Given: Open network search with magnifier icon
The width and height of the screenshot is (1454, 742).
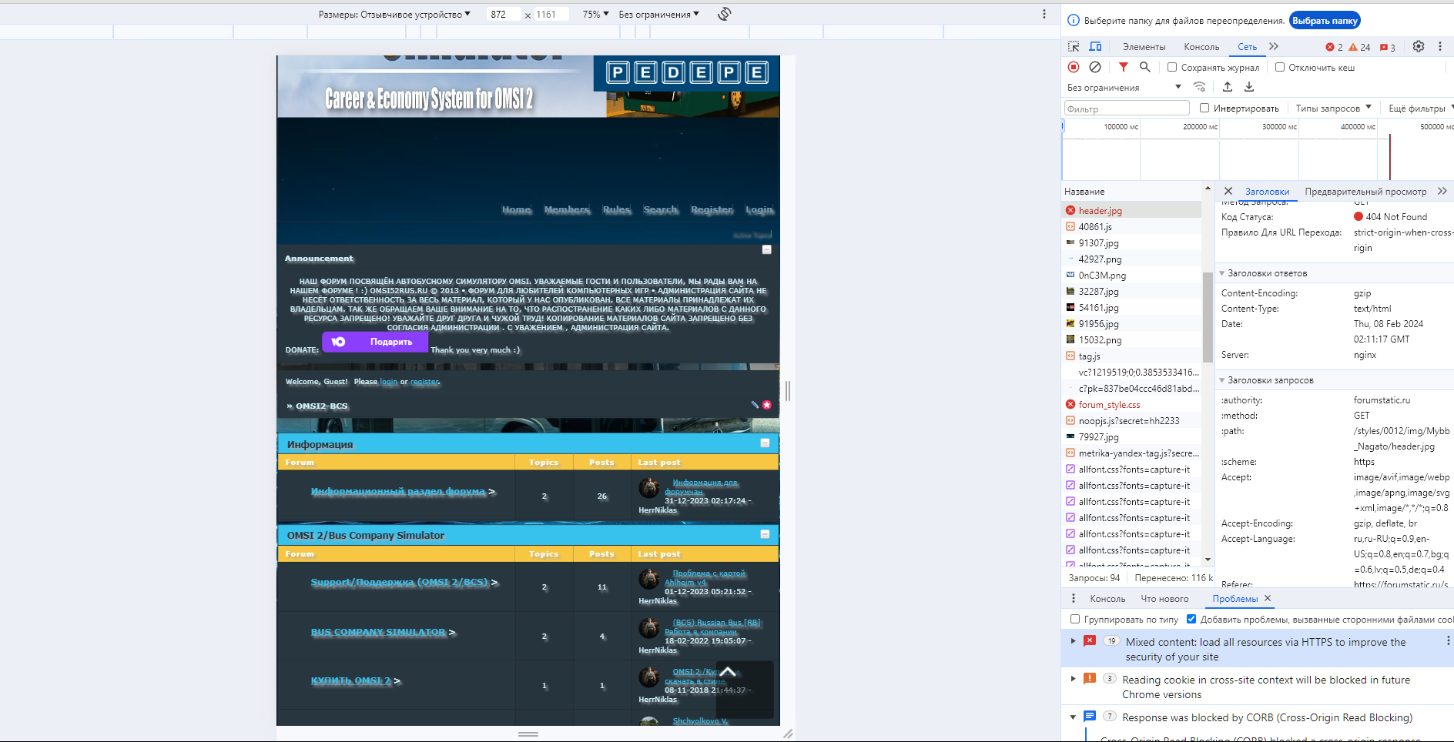Looking at the screenshot, I should (x=1145, y=67).
